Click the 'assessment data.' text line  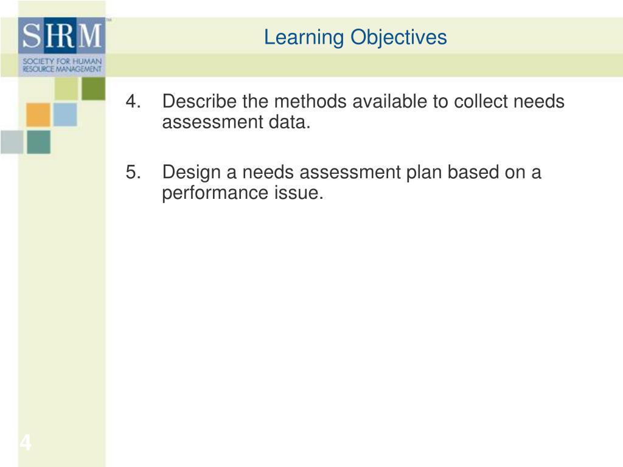point(236,122)
